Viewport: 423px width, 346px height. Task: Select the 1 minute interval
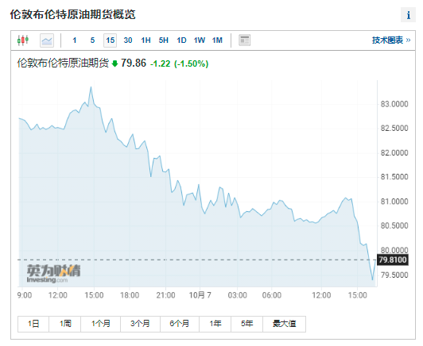point(75,40)
